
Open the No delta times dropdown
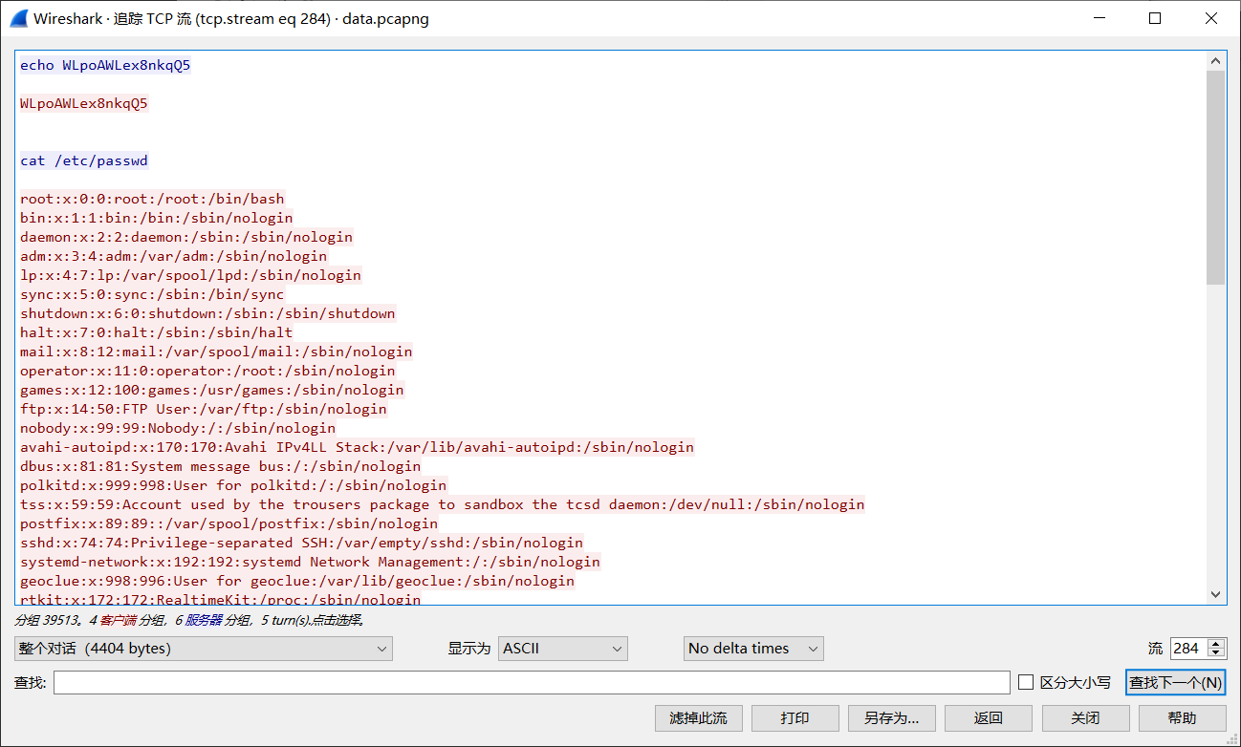tap(753, 649)
